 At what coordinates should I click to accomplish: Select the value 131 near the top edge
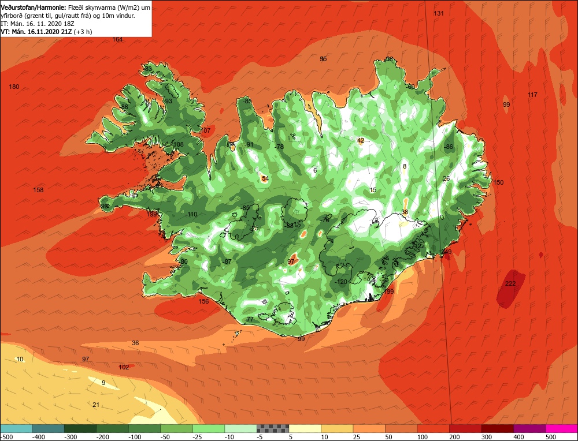coord(439,14)
